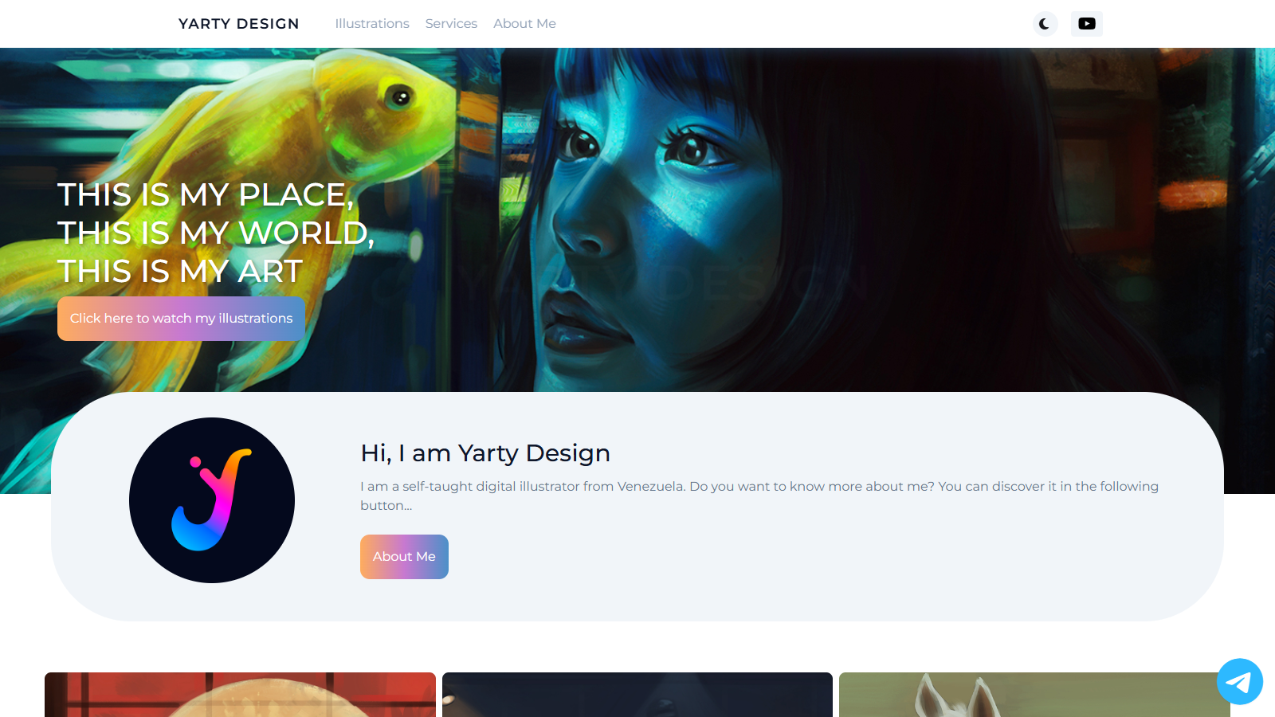Open the Illustrations nav item

click(x=372, y=24)
